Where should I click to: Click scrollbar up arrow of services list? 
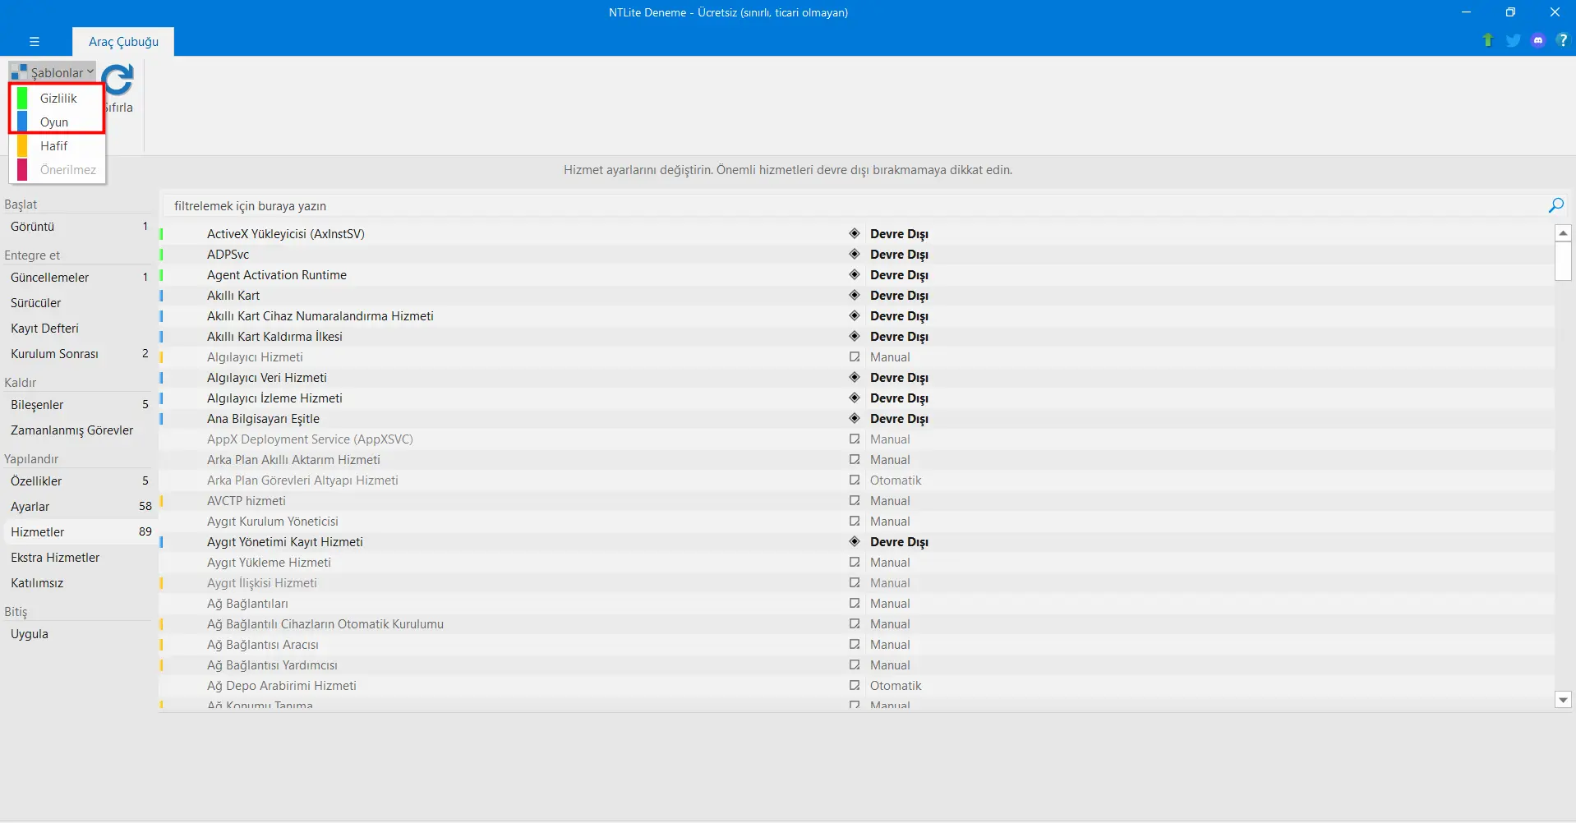coord(1563,233)
